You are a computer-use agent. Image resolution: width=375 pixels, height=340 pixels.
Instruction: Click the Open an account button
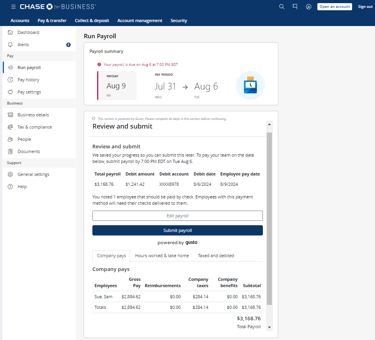[x=335, y=7]
